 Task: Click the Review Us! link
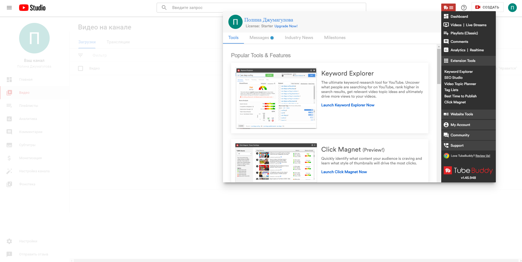(483, 156)
